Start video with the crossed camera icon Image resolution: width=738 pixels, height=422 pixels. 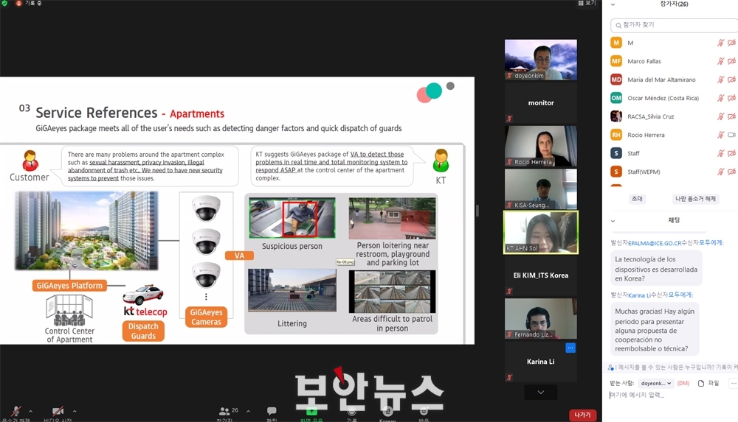pos(58,411)
